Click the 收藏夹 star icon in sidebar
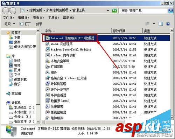The image size is (175, 139). tap(8, 33)
